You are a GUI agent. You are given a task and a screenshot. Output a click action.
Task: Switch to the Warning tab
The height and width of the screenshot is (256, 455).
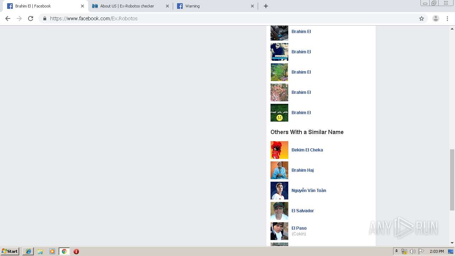coord(215,6)
